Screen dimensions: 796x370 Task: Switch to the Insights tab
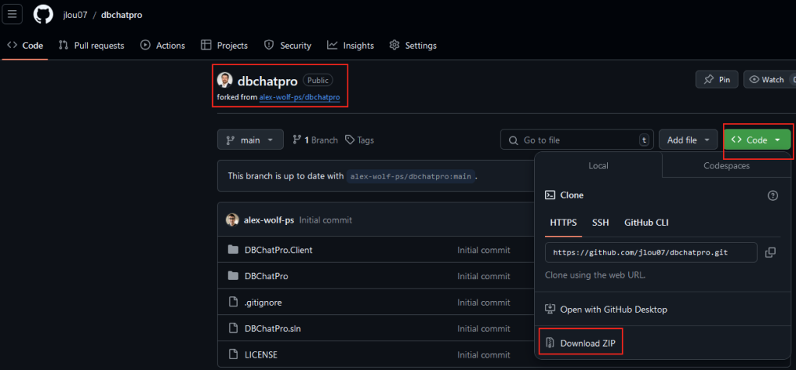pyautogui.click(x=351, y=46)
